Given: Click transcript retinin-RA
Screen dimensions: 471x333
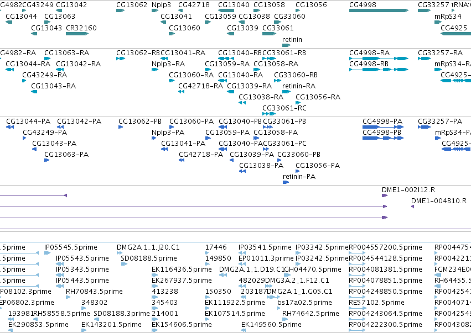Looking at the screenshot, I should tap(299, 86).
